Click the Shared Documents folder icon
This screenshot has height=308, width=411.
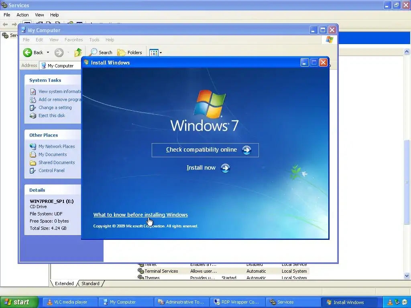33,163
